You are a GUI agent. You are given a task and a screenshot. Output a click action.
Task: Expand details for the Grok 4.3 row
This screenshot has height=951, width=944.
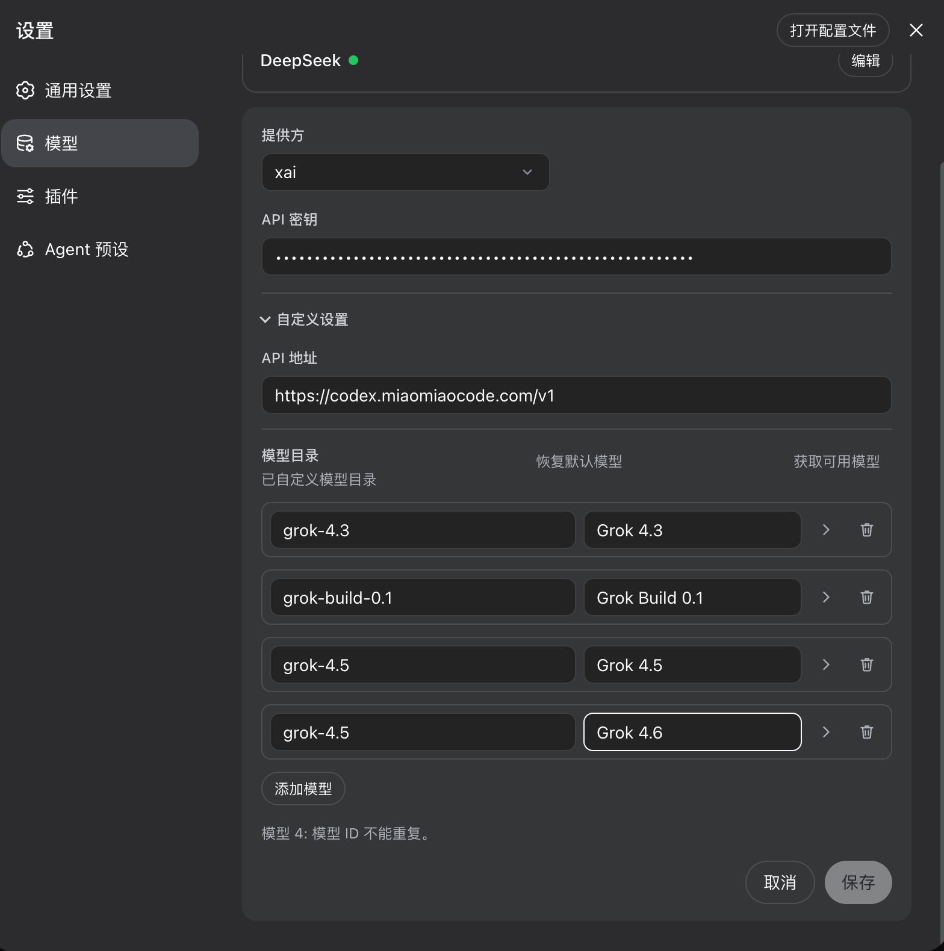click(826, 530)
